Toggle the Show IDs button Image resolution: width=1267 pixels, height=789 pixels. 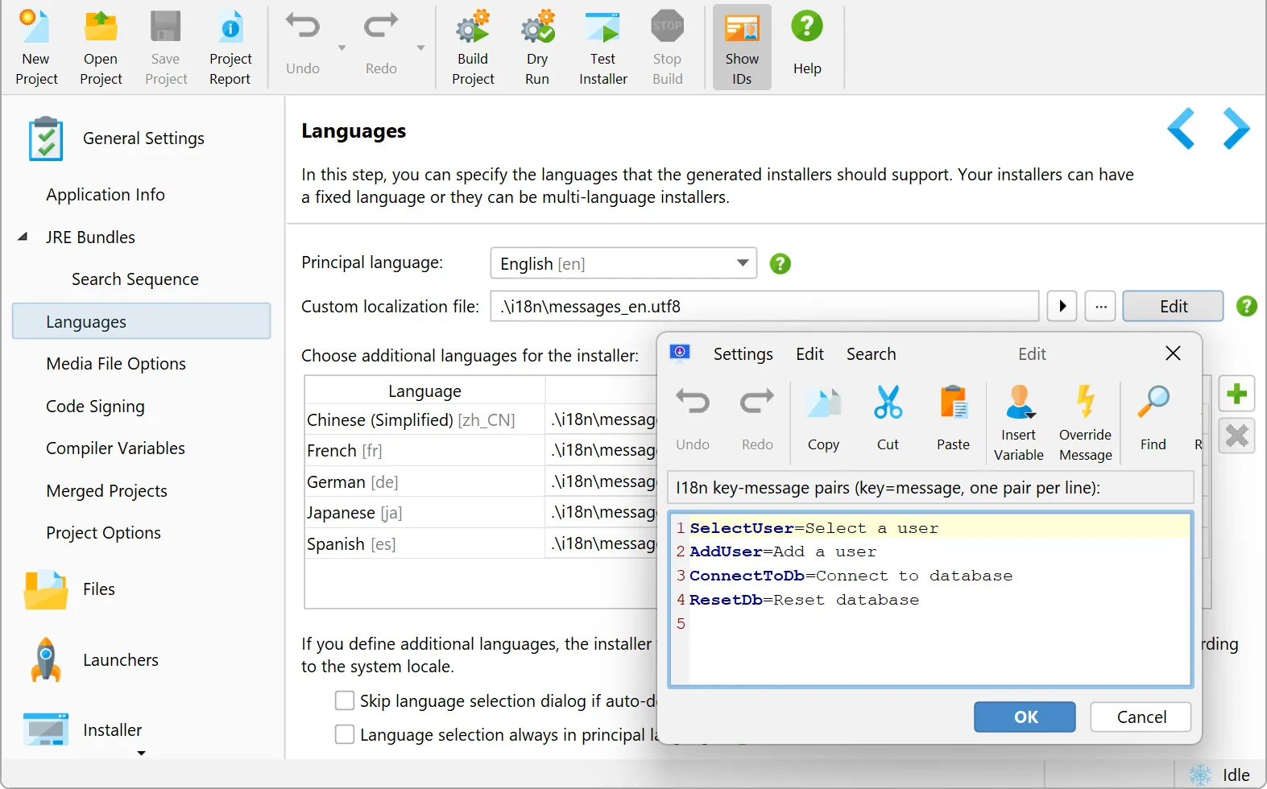(742, 47)
